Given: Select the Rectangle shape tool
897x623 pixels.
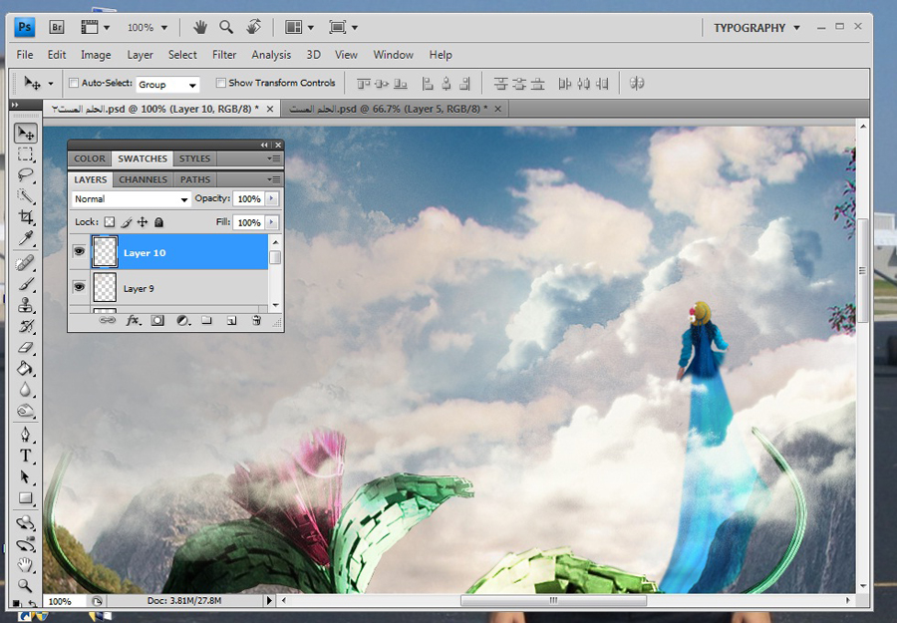Looking at the screenshot, I should (x=25, y=497).
